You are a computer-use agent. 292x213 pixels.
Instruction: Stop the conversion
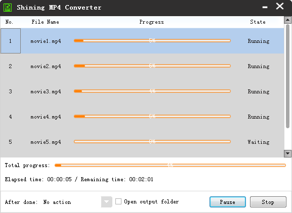(x=268, y=202)
